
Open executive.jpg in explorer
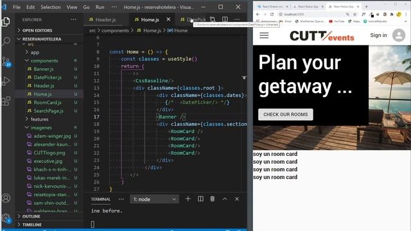(x=48, y=161)
